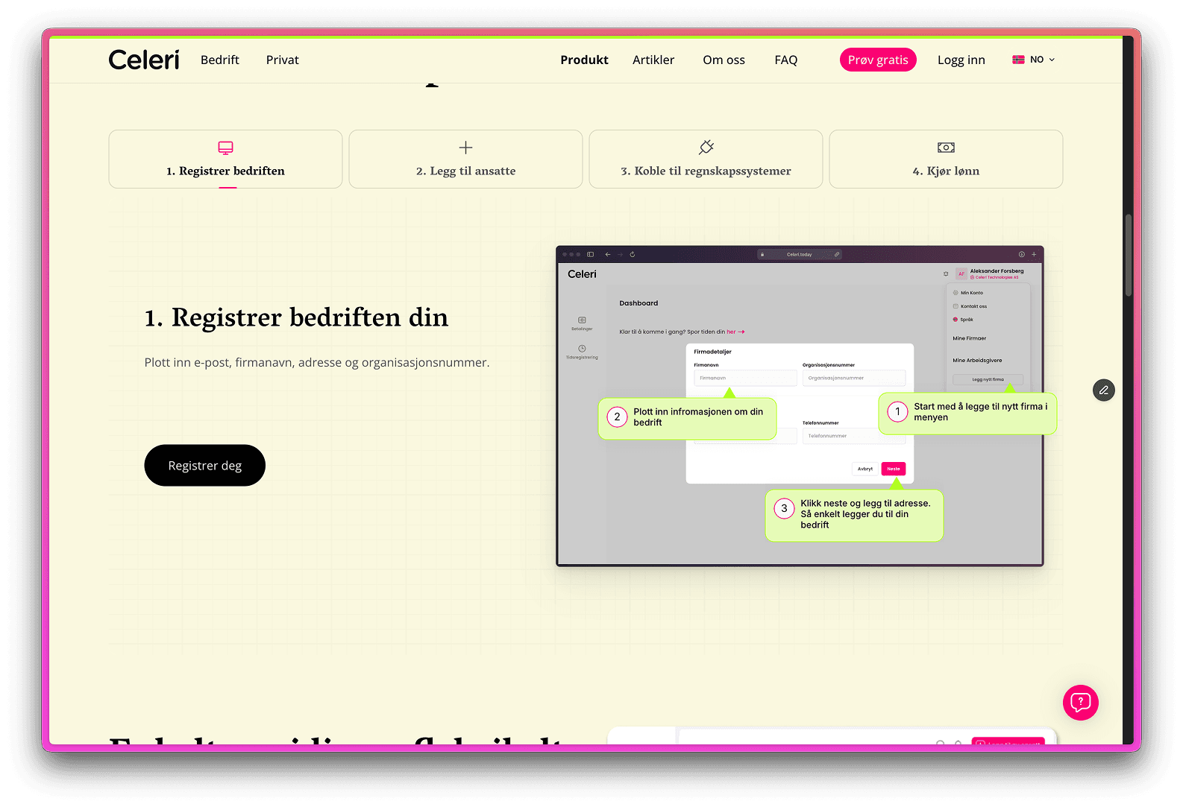Click the reload icon in the browser mockup
The height and width of the screenshot is (807, 1183).
coord(633,254)
